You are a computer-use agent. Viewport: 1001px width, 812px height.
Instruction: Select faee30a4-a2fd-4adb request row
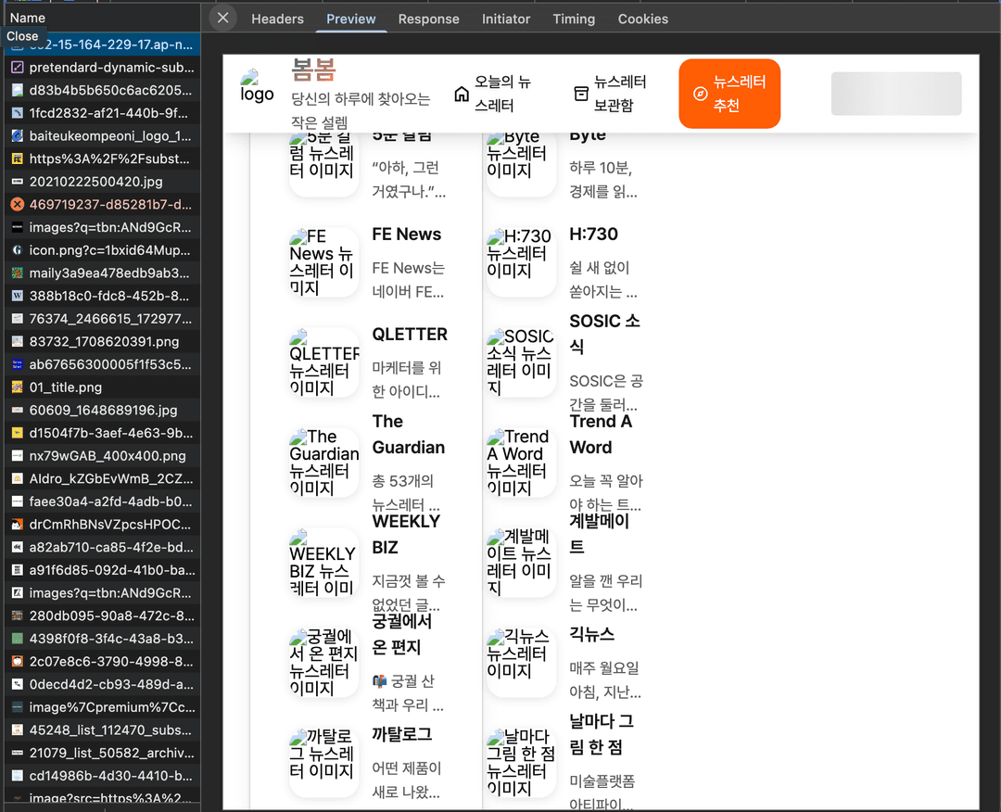click(x=102, y=501)
